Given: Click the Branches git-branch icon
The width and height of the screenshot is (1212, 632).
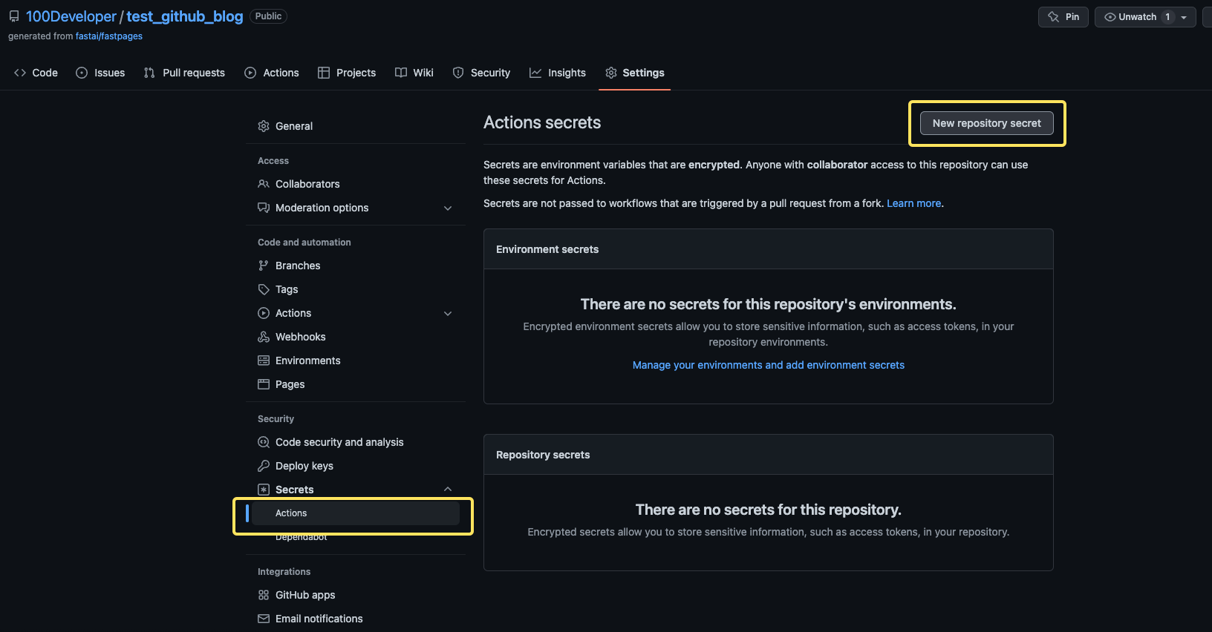Looking at the screenshot, I should tap(264, 266).
